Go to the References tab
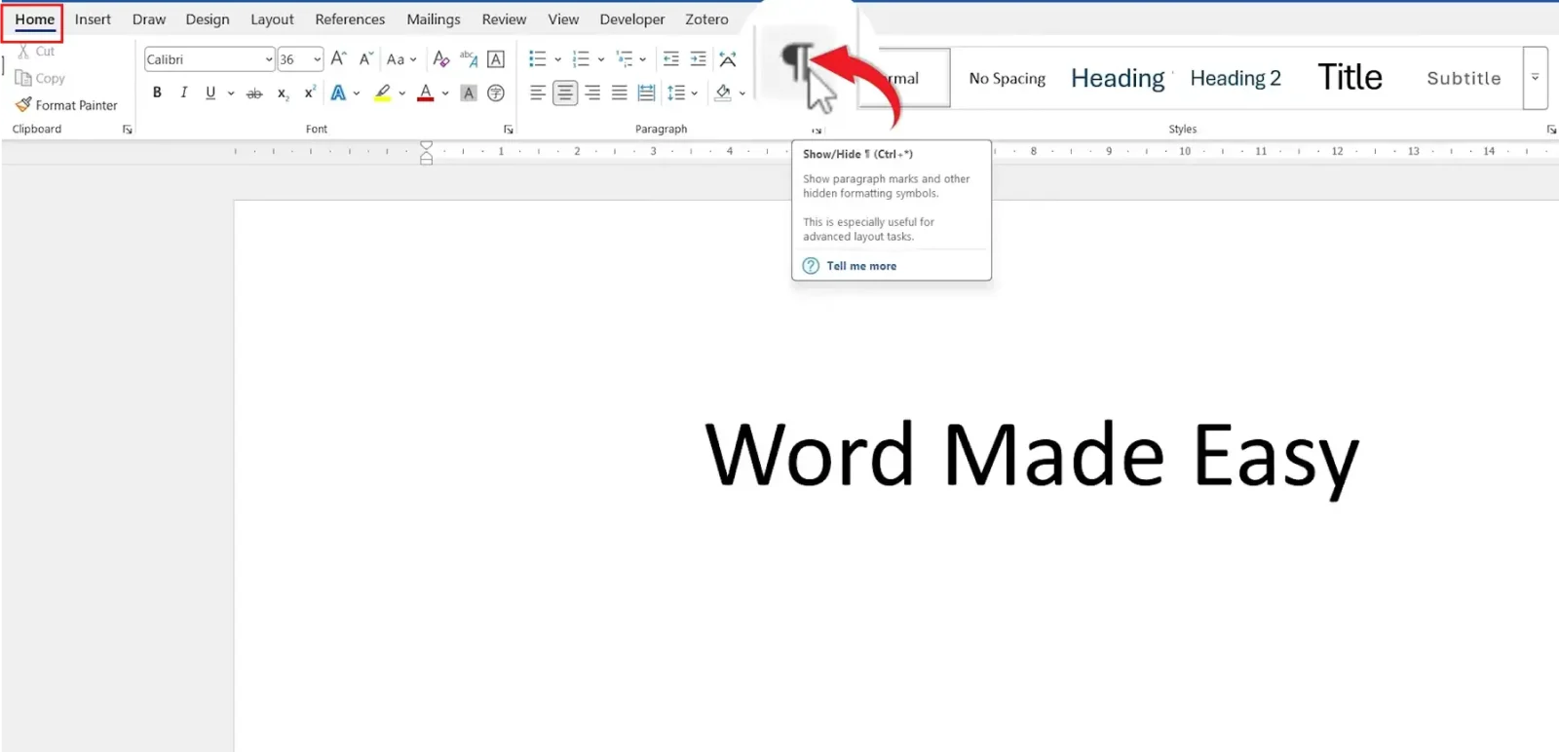Image resolution: width=1559 pixels, height=752 pixels. click(350, 19)
